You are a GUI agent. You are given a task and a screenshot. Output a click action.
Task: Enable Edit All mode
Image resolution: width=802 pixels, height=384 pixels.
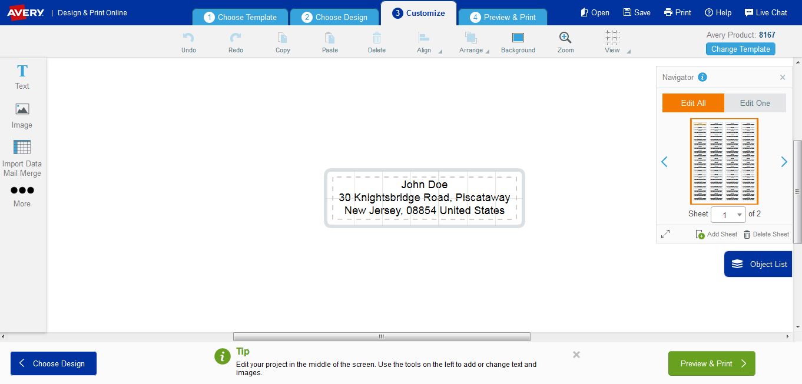coord(692,102)
